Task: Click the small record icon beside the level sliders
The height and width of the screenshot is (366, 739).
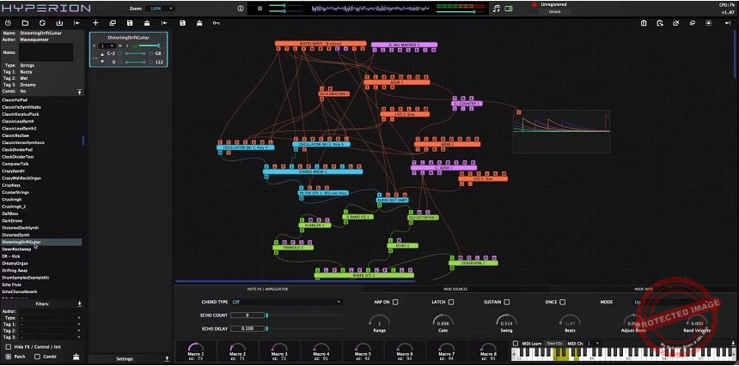Action: (260, 9)
